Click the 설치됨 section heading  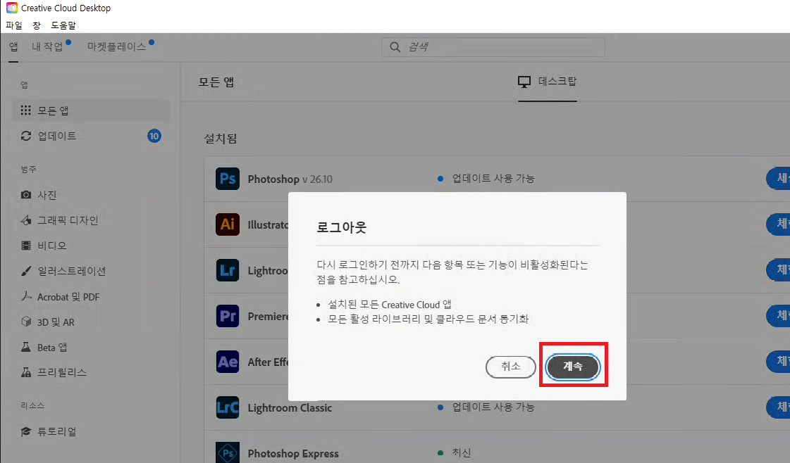tap(220, 139)
